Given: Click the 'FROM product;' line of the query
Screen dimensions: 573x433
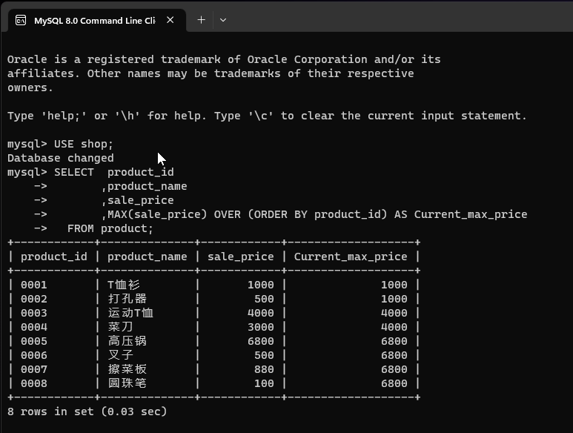Looking at the screenshot, I should tap(110, 228).
